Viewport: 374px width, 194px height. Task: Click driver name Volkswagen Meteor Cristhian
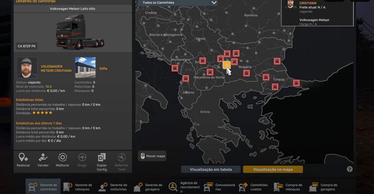point(56,69)
